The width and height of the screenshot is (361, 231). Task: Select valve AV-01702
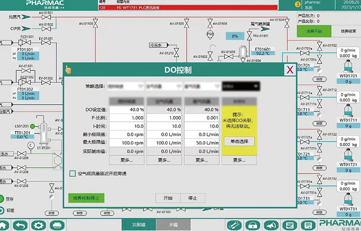[x=319, y=46]
